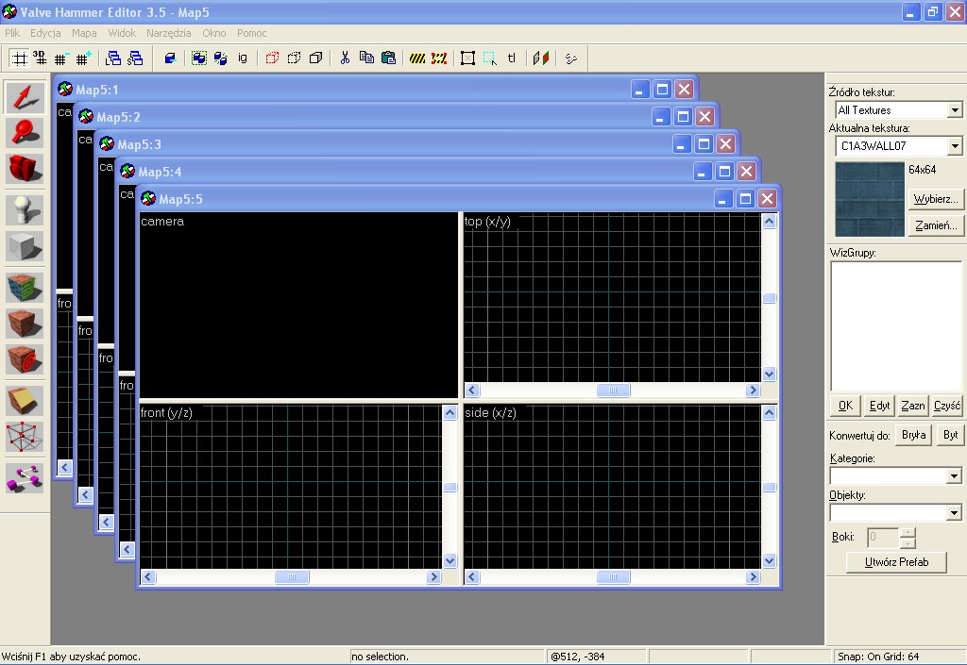Click the Zamień... button
The height and width of the screenshot is (665, 967).
coord(936,225)
